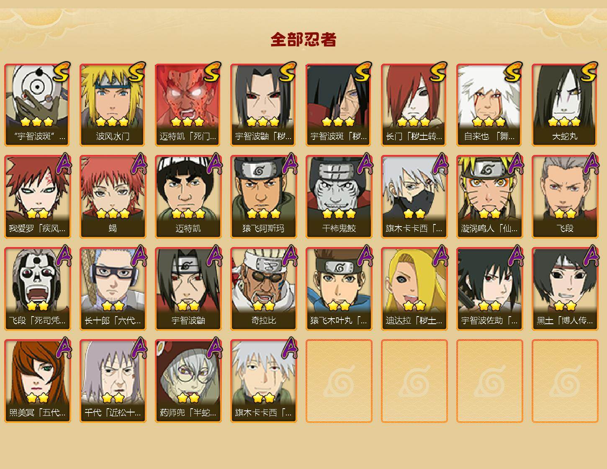Choose the 黑土 ninja card

(565, 289)
